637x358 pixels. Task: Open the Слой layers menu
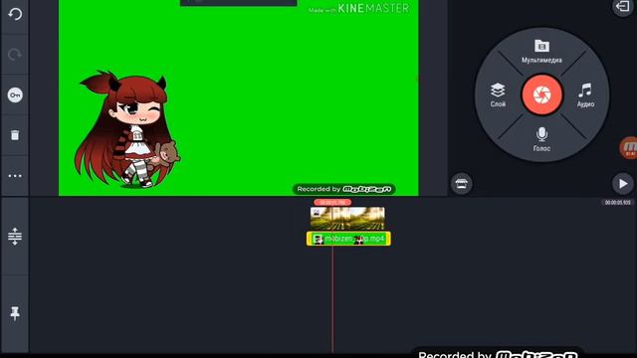pos(498,95)
